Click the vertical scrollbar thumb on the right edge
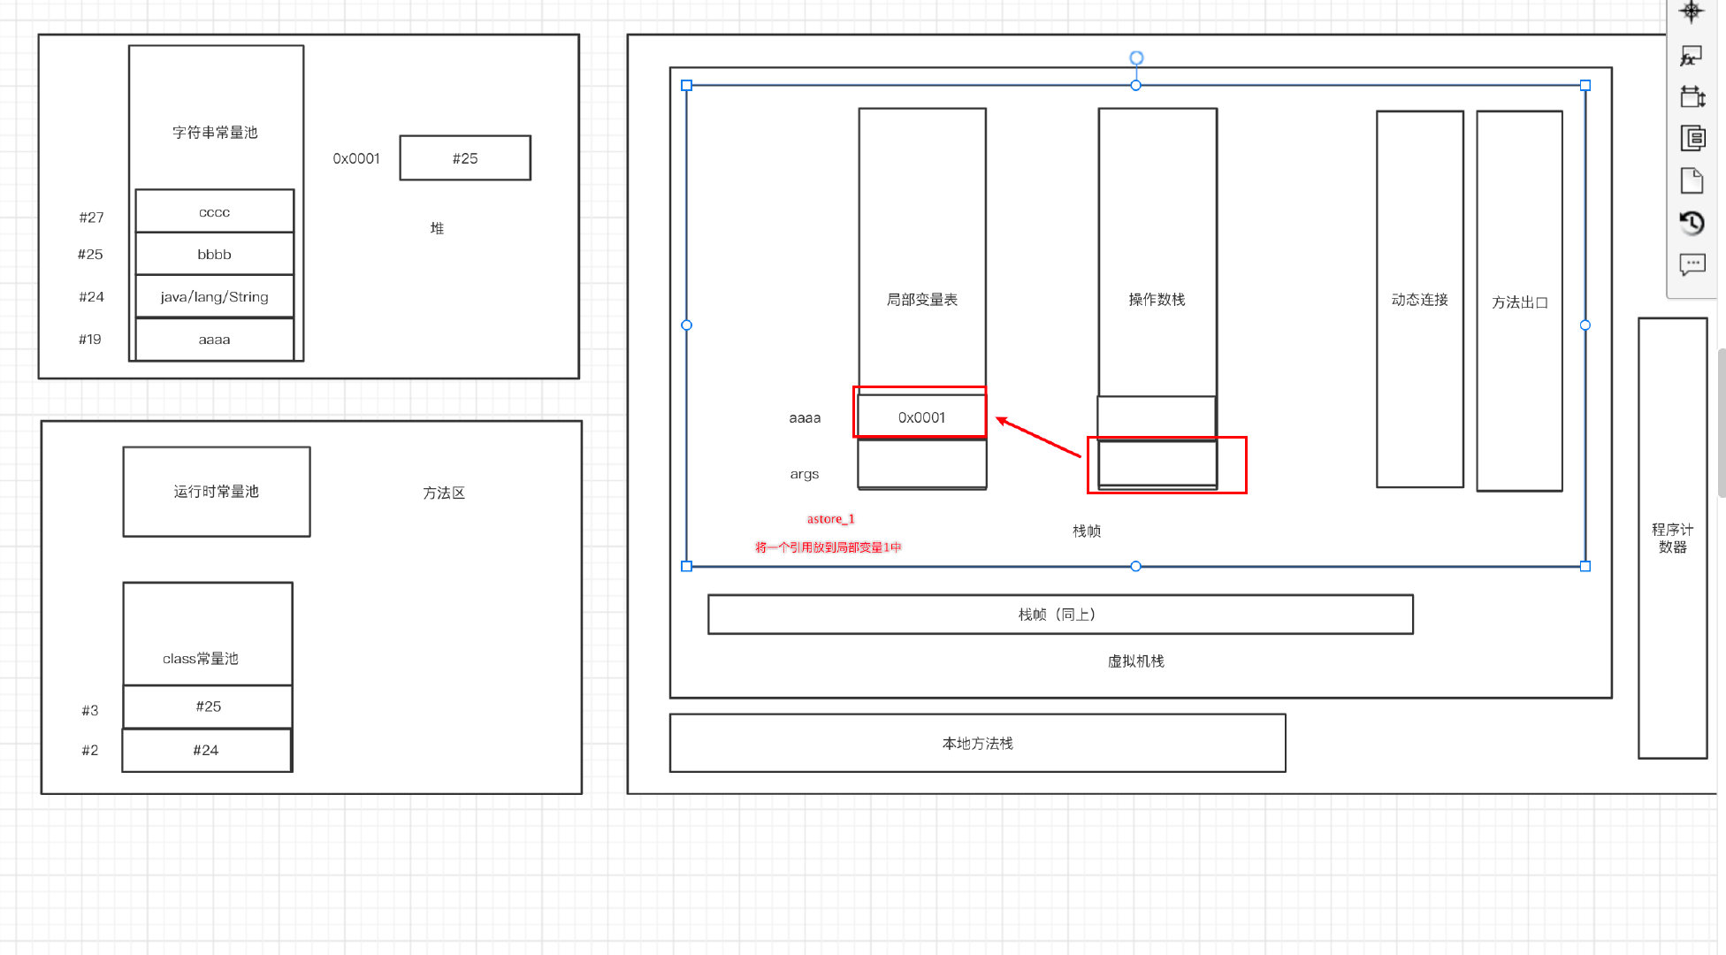1726x955 pixels. (x=1722, y=423)
